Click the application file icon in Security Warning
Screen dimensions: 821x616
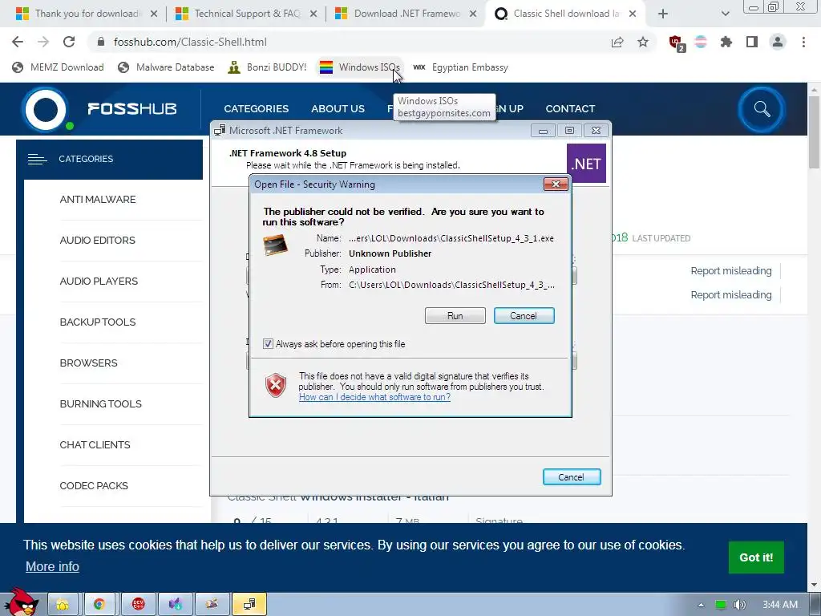276,245
